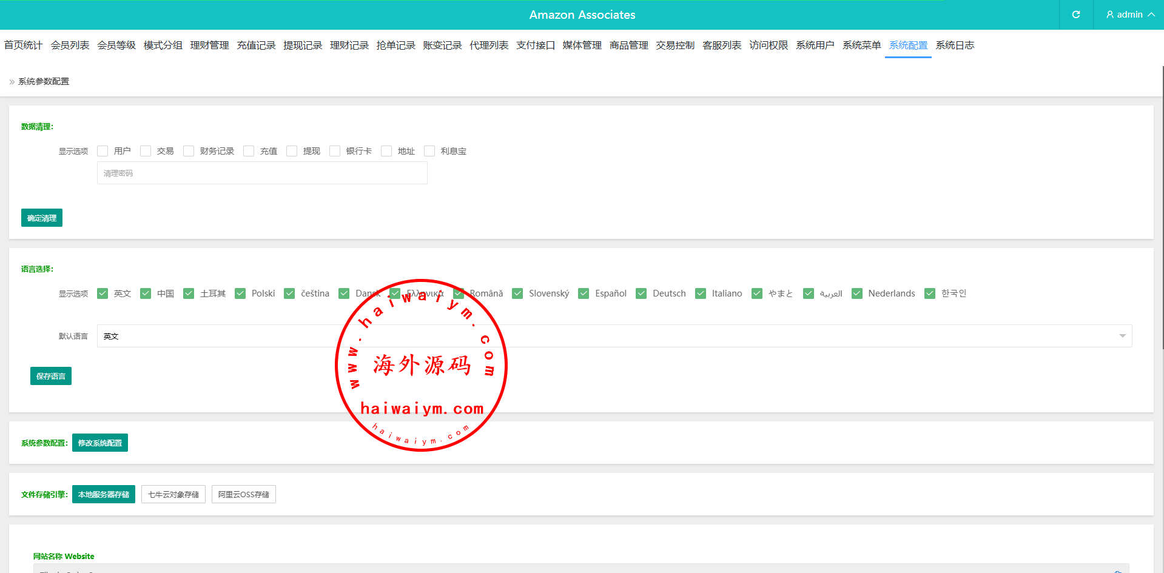This screenshot has width=1164, height=573.
Task: Disable the Nederlands language option
Action: point(857,293)
